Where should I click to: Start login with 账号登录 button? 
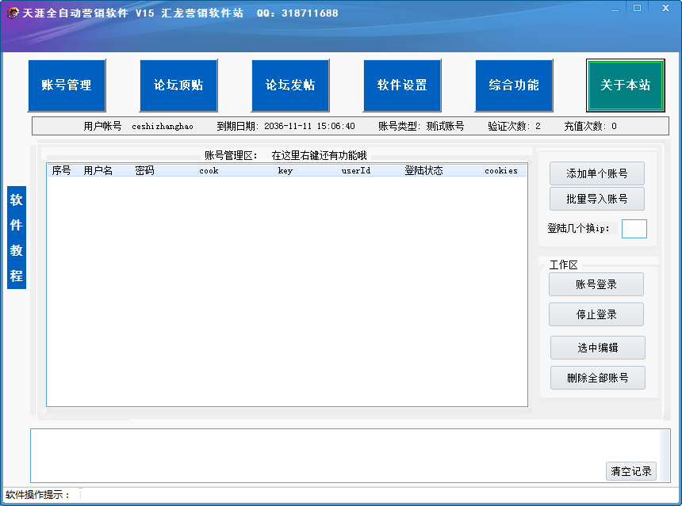click(x=596, y=284)
